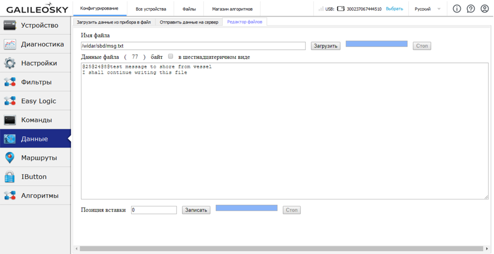494x254 pixels.
Task: Open Отправить данные на сервер tab
Action: pyautogui.click(x=189, y=22)
